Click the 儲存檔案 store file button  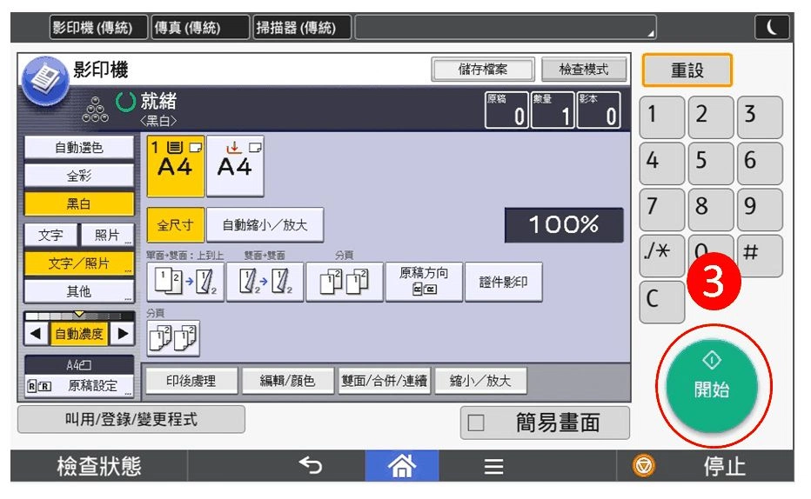482,70
